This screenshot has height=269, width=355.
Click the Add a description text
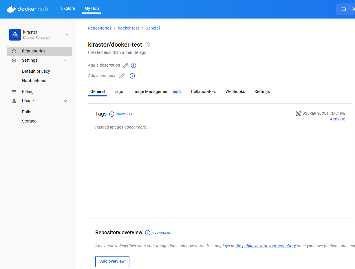pyautogui.click(x=104, y=65)
